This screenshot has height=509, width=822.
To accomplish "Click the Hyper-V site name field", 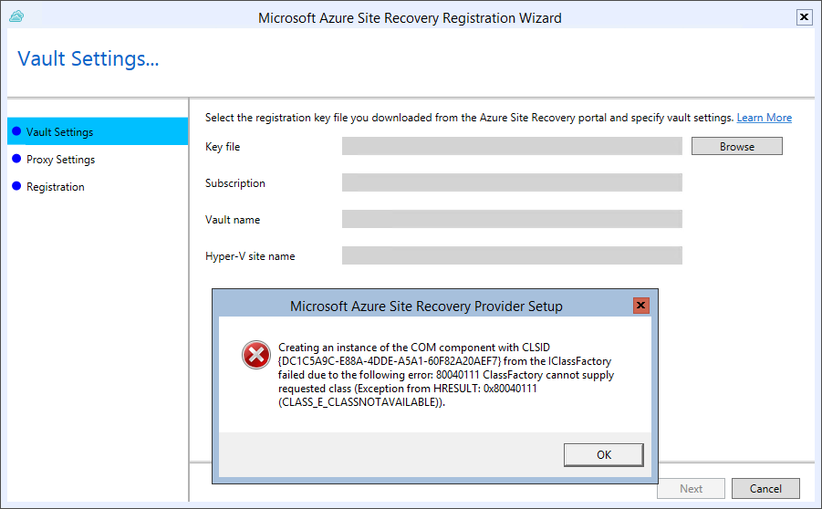I will point(512,255).
